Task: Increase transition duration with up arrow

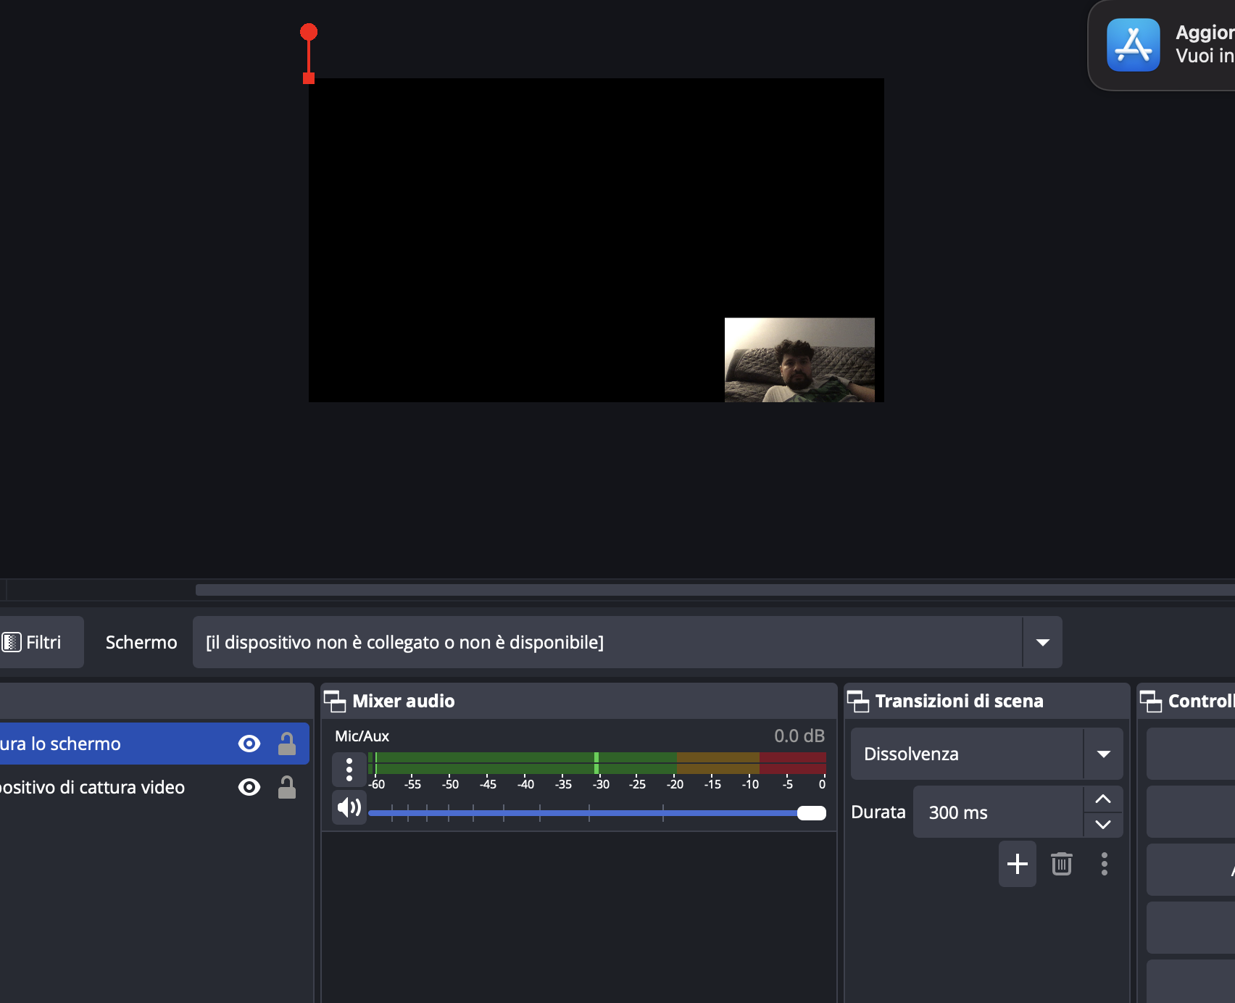Action: [x=1103, y=799]
